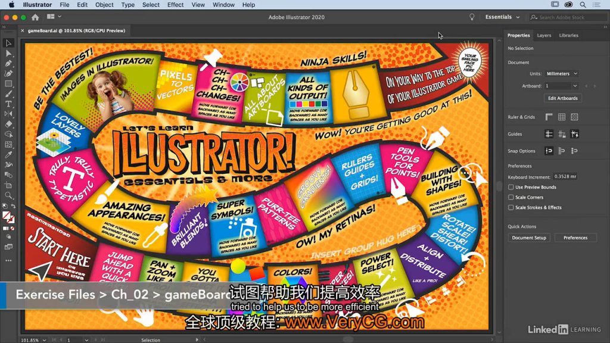Click the Edit Artboards button

562,98
